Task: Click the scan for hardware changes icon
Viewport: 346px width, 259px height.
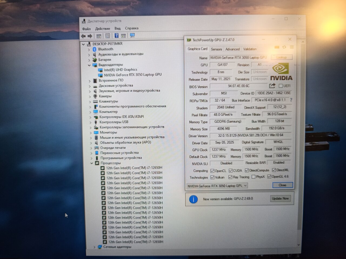Action: click(132, 36)
